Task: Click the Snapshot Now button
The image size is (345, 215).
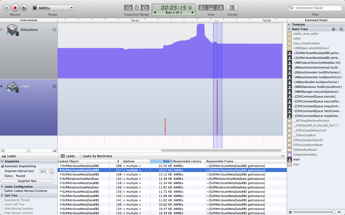Action: 27,181
